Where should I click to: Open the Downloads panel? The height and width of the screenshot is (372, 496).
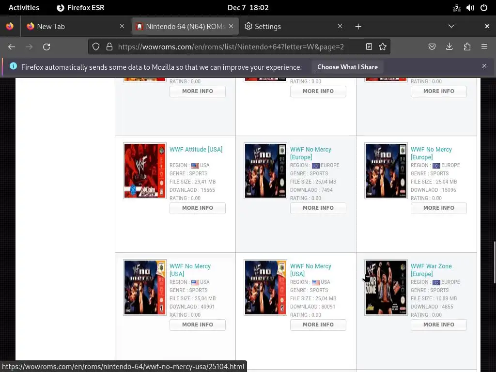[x=449, y=47]
